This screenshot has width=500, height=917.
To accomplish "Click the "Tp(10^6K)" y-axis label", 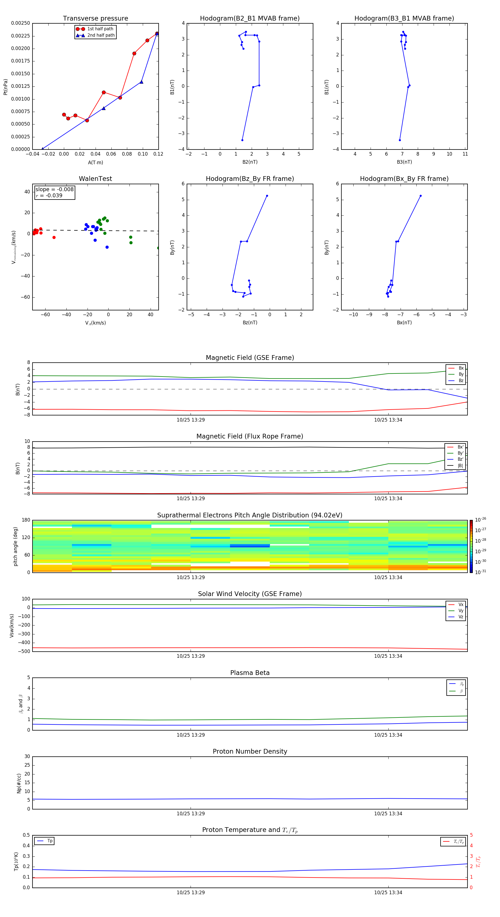I will pos(16,861).
